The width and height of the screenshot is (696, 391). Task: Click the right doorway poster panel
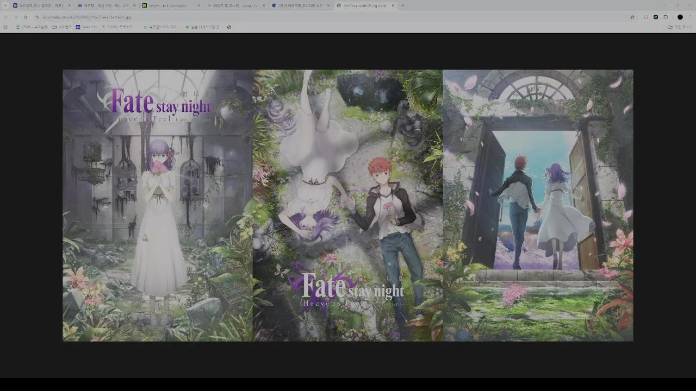(538, 205)
